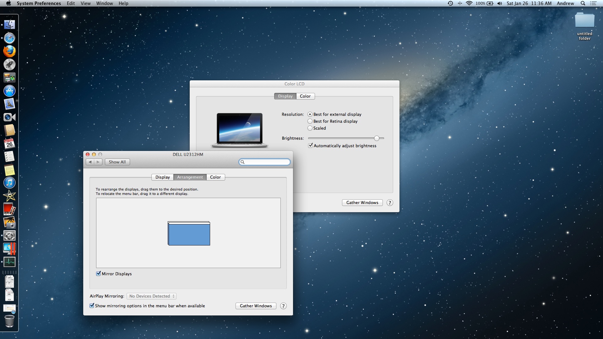
Task: Choose the Scaled resolution option
Action: coord(310,128)
